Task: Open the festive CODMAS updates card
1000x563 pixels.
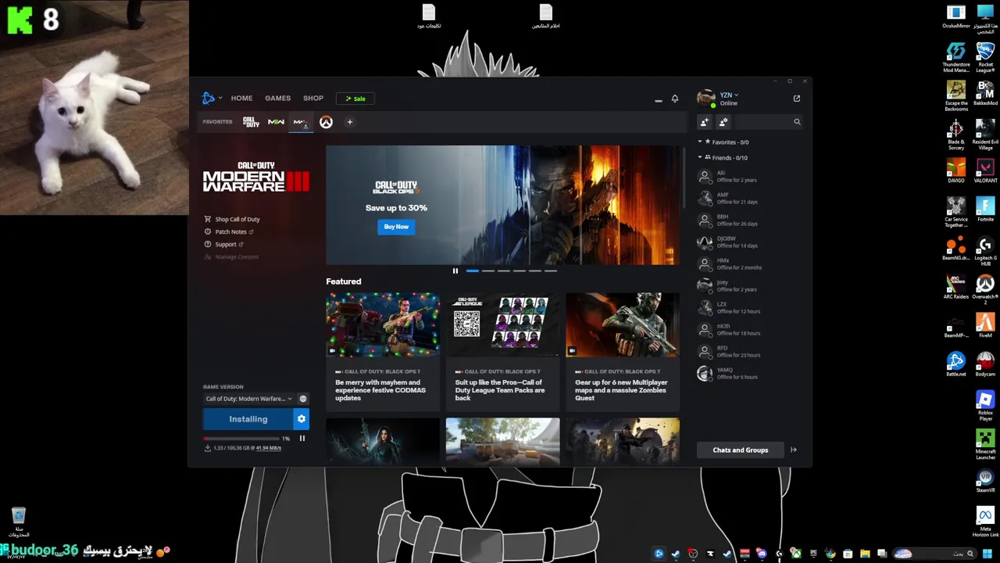Action: pos(383,350)
